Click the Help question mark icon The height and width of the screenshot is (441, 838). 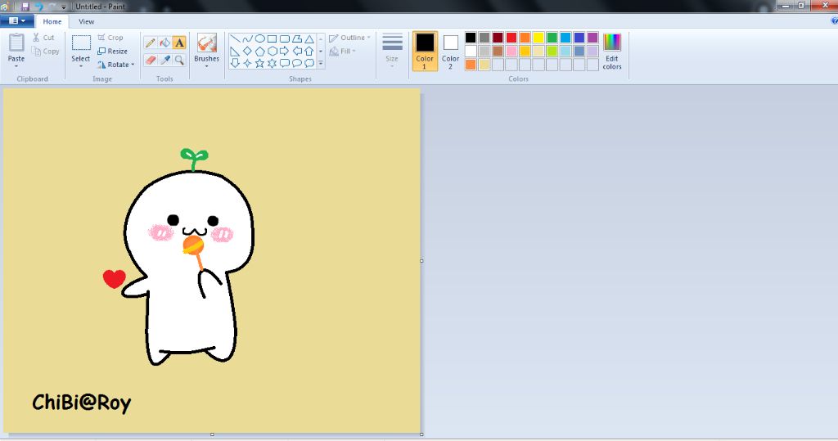click(x=834, y=20)
